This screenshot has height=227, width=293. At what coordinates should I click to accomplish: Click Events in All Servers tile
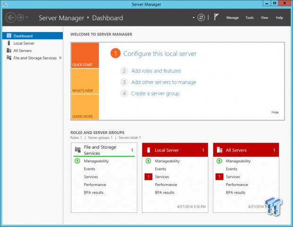(x=232, y=169)
